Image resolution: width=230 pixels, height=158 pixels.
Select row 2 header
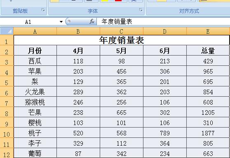(7, 50)
